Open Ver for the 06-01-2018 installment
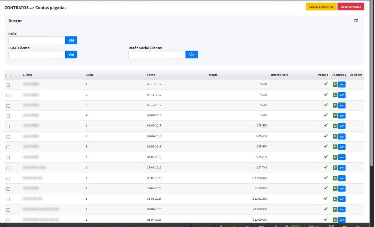This screenshot has width=375, height=227. [x=342, y=116]
